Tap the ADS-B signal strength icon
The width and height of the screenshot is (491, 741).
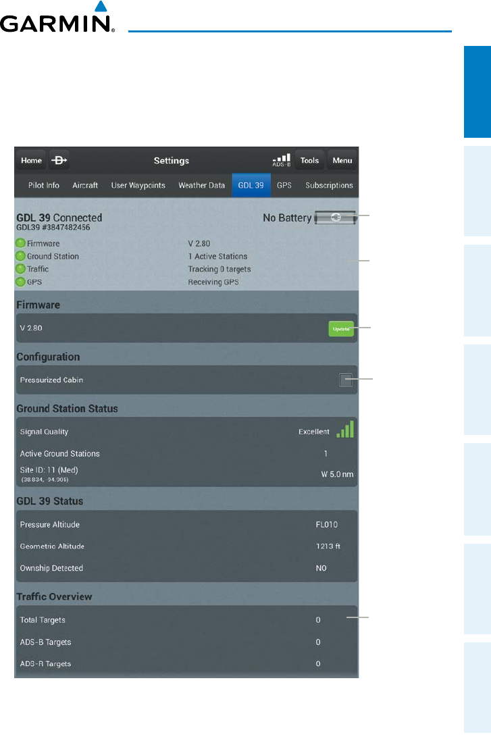pyautogui.click(x=282, y=160)
